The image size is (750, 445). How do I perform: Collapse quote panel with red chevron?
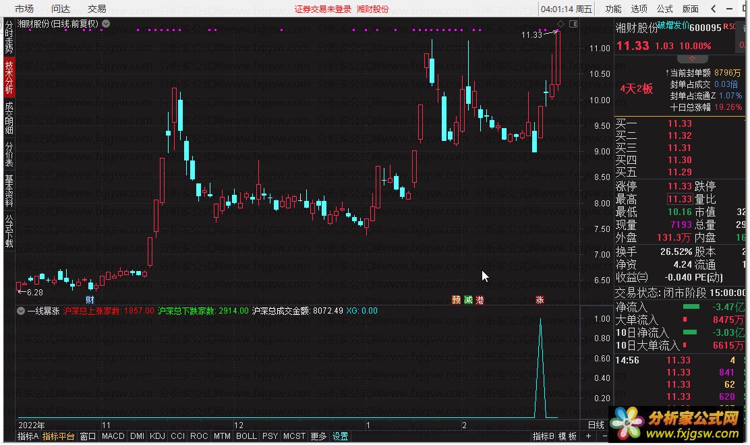coord(692,59)
